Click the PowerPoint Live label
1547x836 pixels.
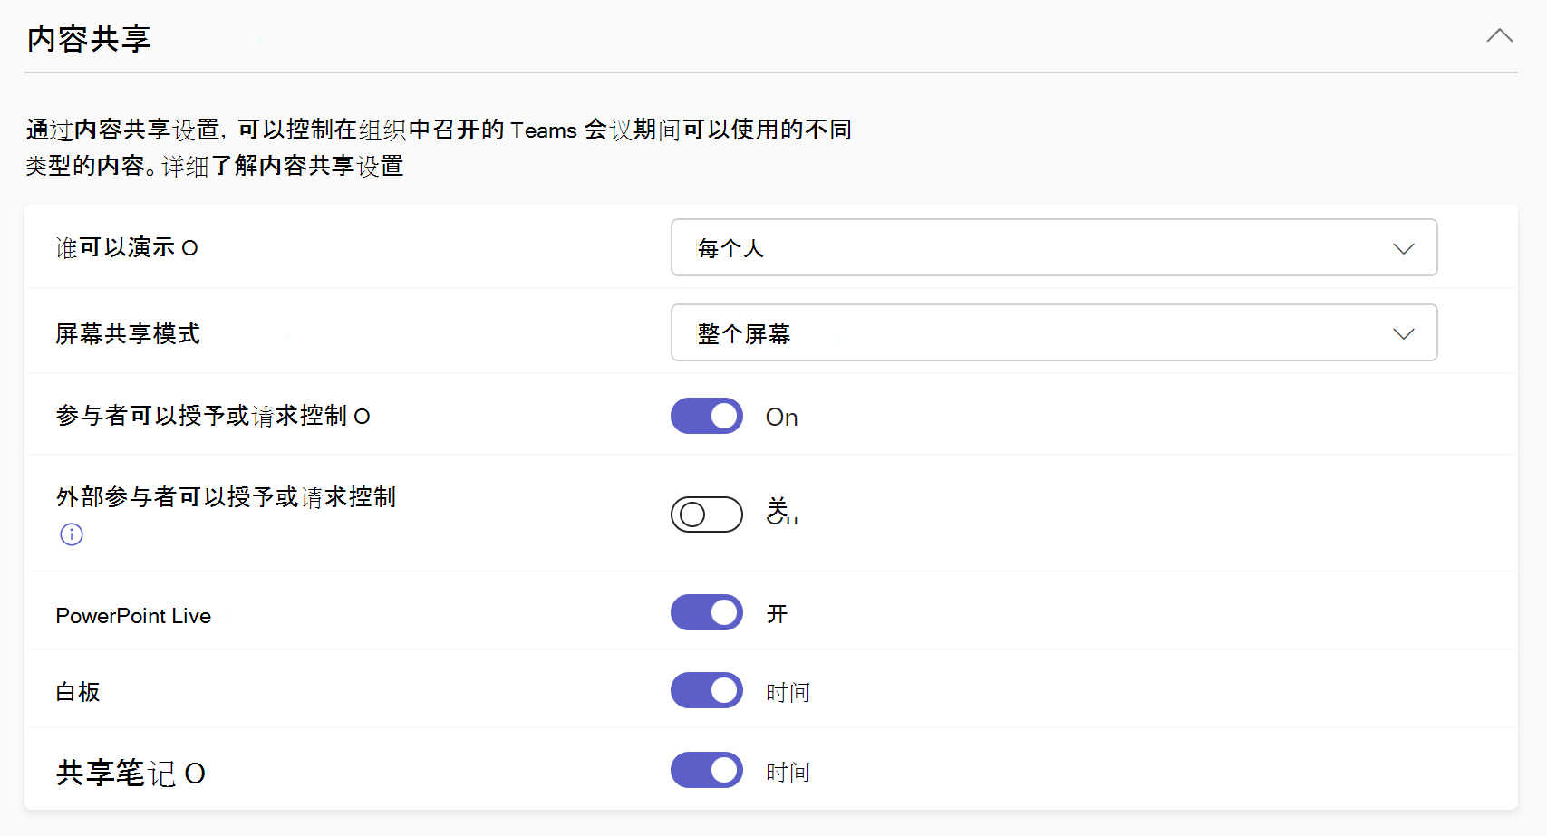pyautogui.click(x=133, y=616)
